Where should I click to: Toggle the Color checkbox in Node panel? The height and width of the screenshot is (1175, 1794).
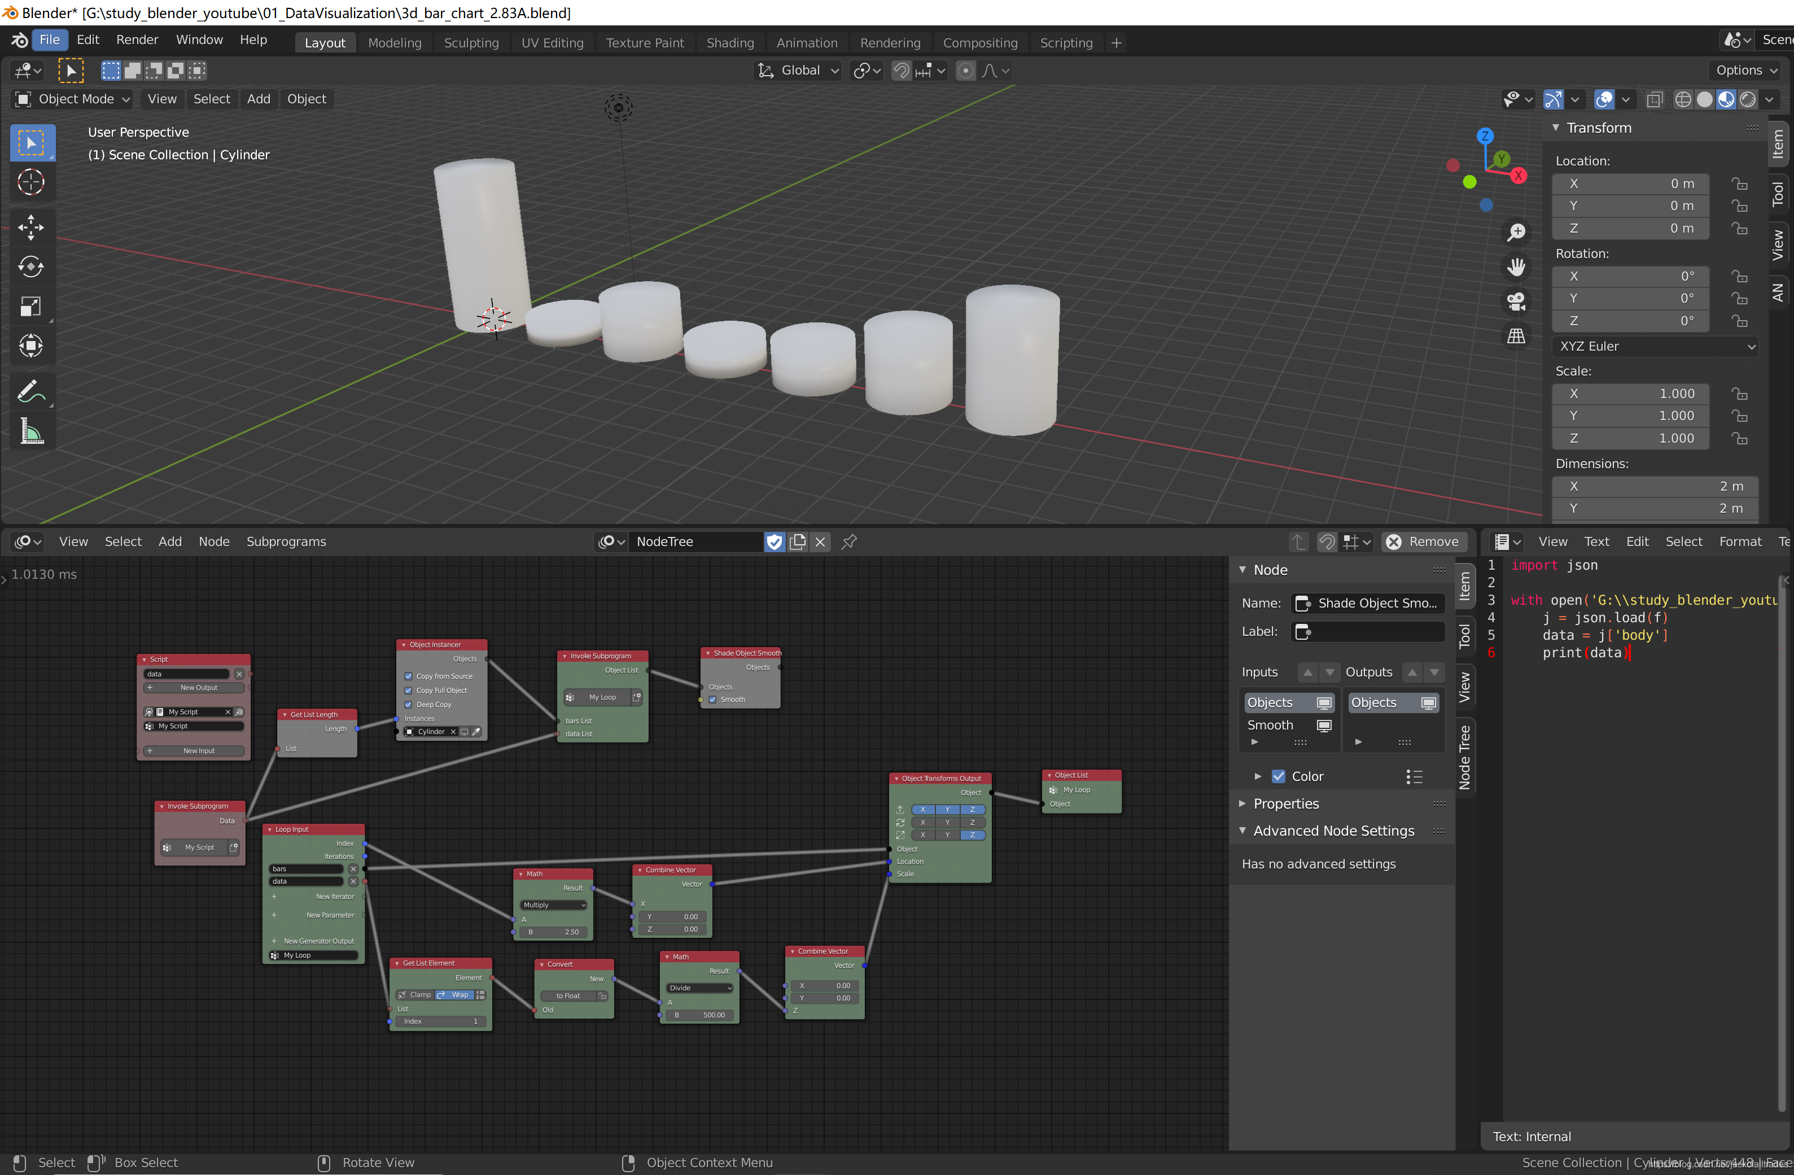1279,776
